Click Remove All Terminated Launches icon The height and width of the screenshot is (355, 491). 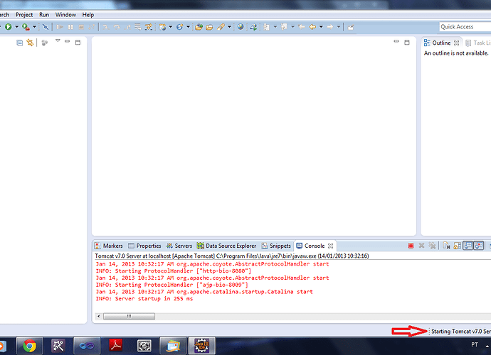(x=432, y=246)
